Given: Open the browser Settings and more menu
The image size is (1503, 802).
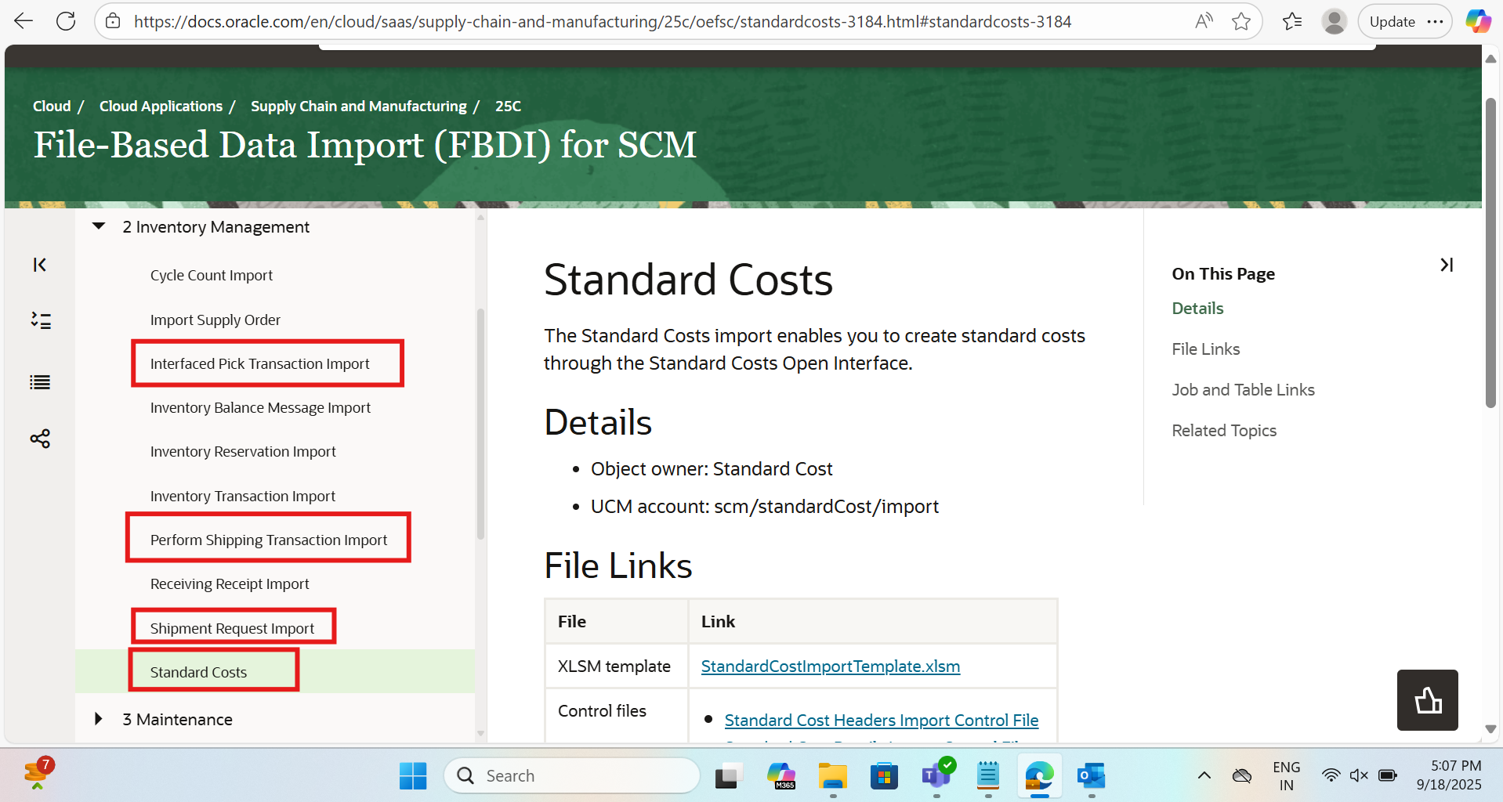Looking at the screenshot, I should pos(1436,21).
